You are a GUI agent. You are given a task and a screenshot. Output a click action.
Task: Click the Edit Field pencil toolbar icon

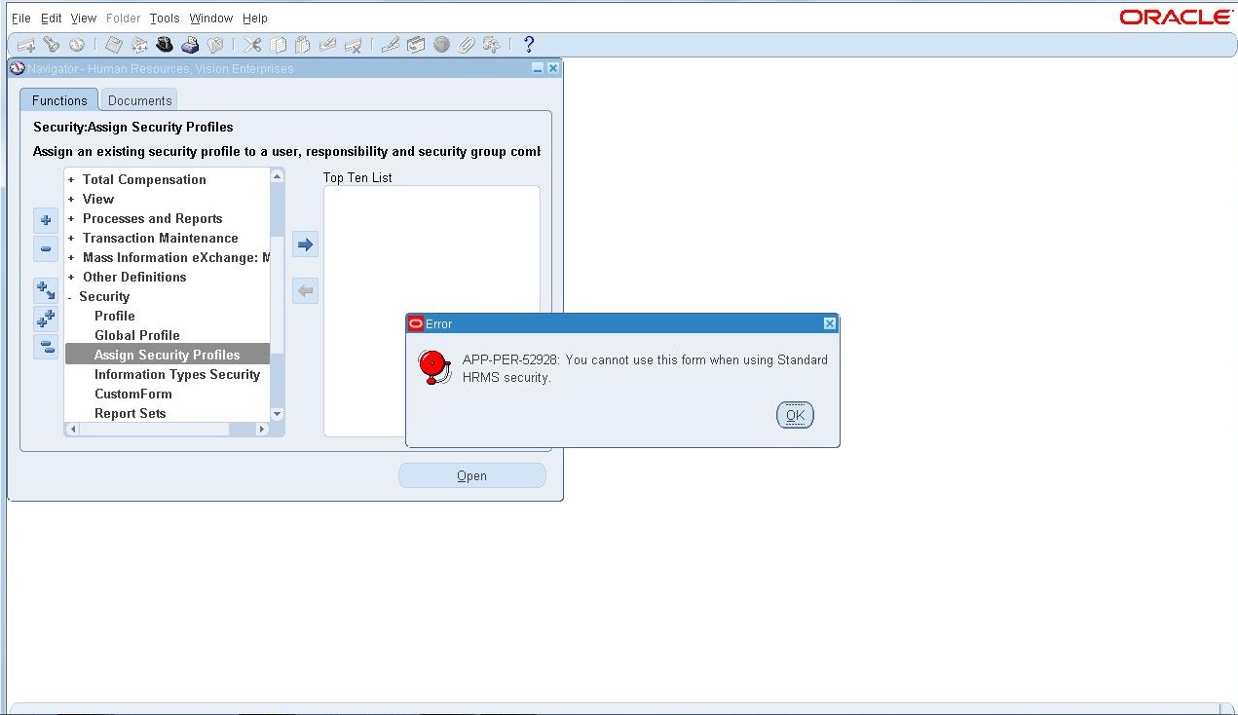tap(390, 44)
